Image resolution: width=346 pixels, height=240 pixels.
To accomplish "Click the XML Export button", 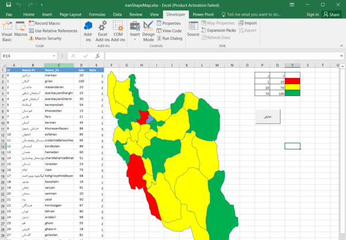I will click(x=247, y=31).
